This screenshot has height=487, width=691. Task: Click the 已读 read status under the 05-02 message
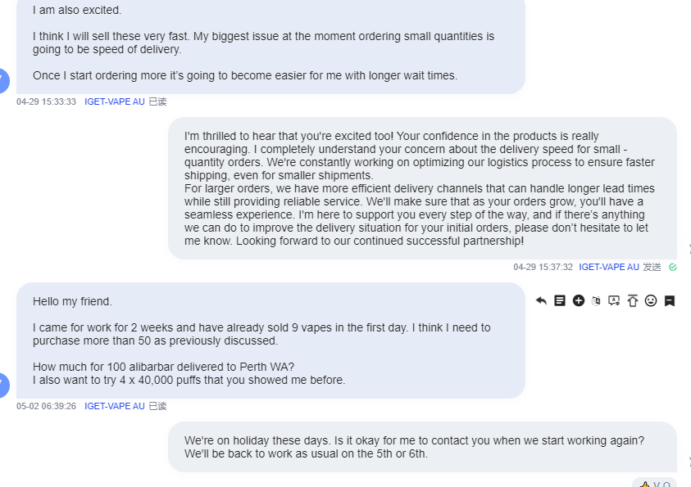pos(157,406)
